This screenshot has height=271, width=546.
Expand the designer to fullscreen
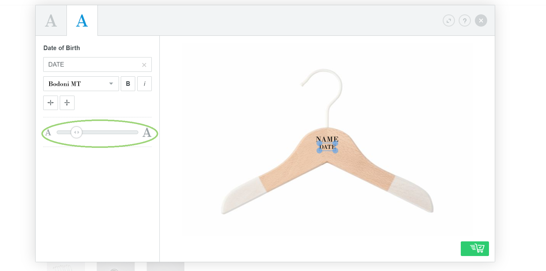pos(449,20)
